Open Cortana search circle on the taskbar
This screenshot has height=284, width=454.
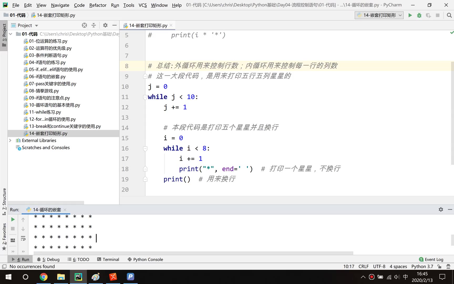tap(25, 277)
